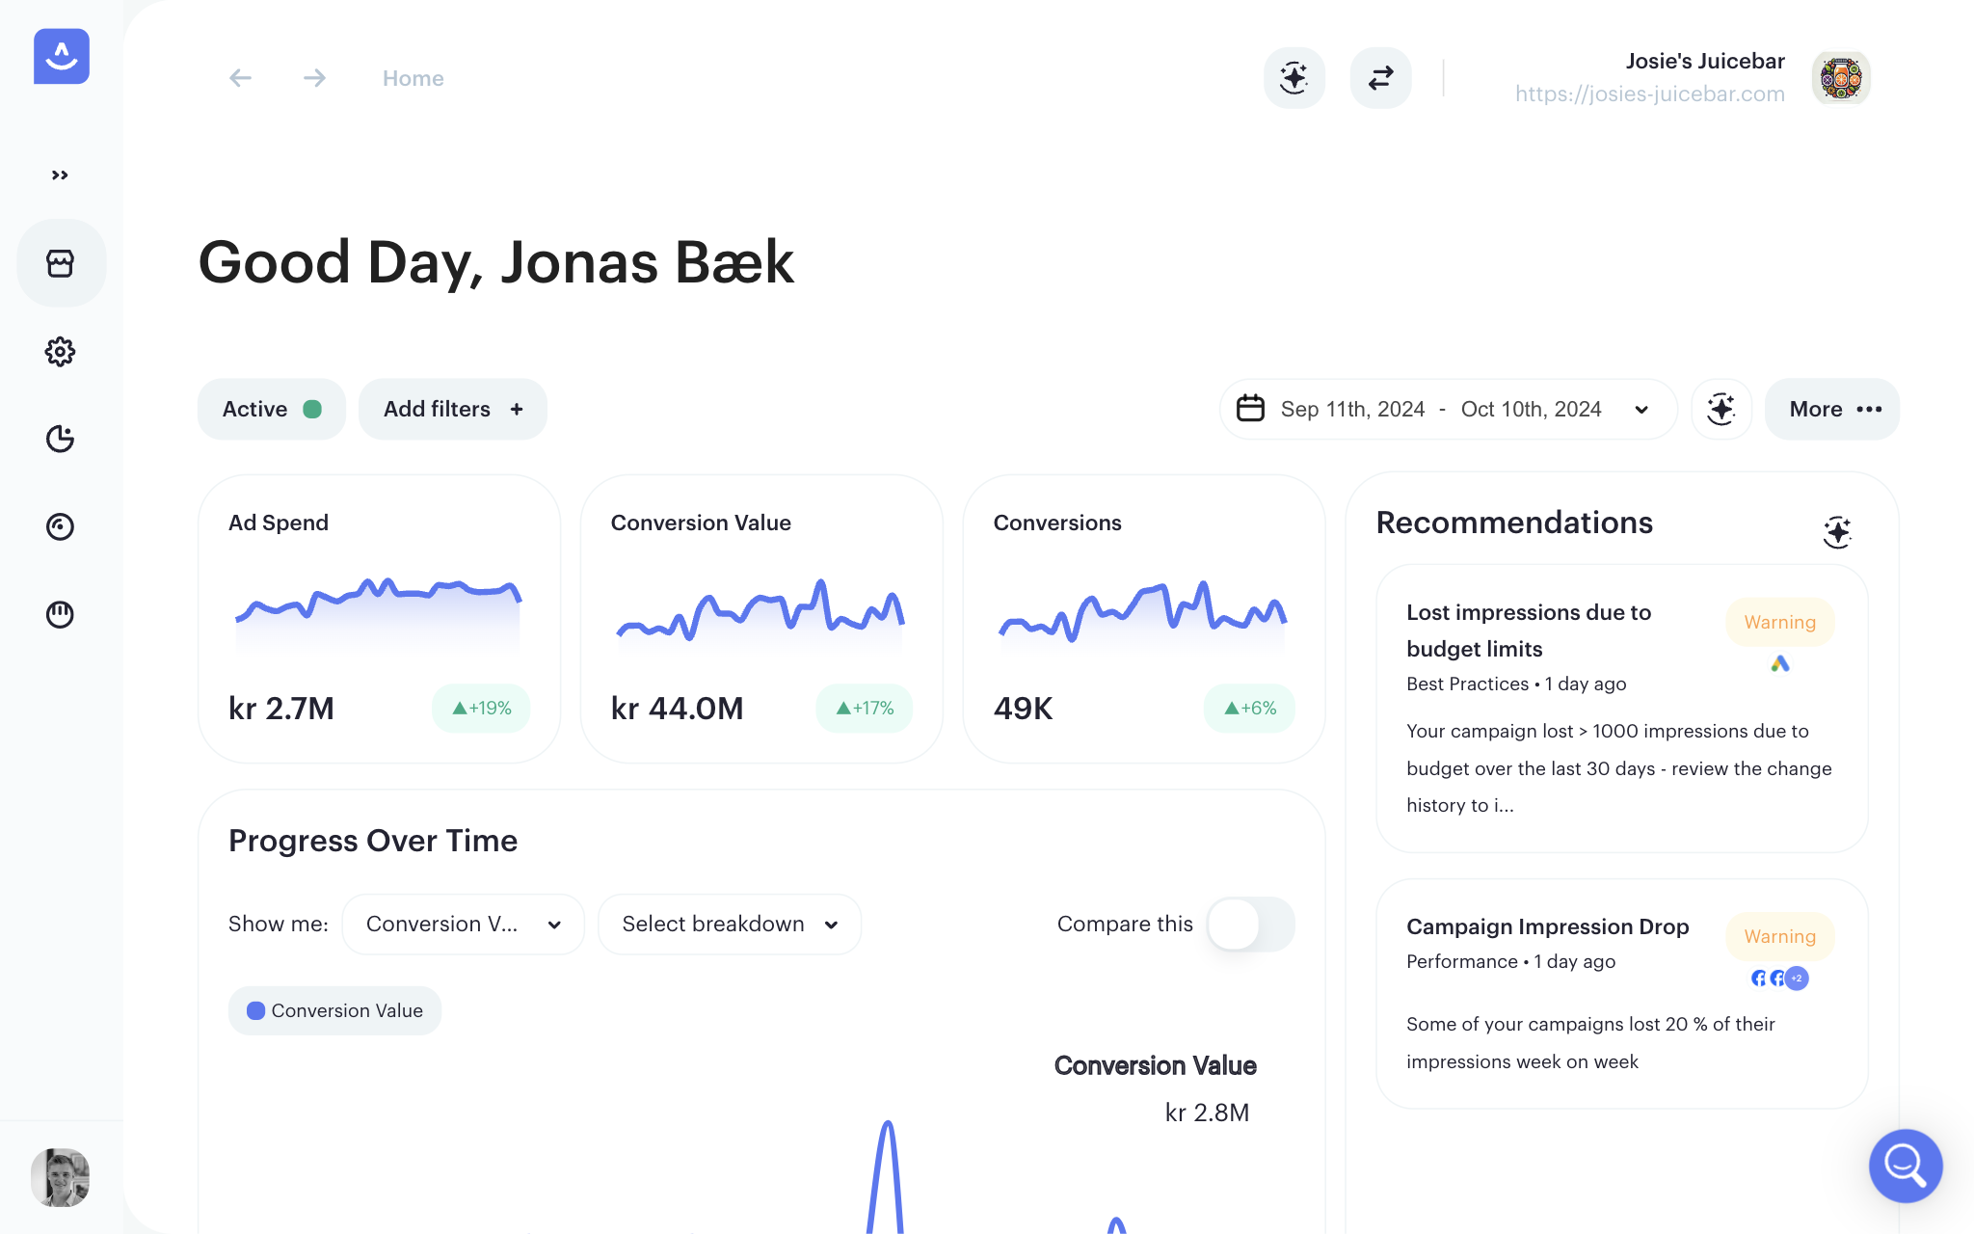Open the josies-juicebar.com link
Image resolution: width=1974 pixels, height=1234 pixels.
click(1649, 94)
